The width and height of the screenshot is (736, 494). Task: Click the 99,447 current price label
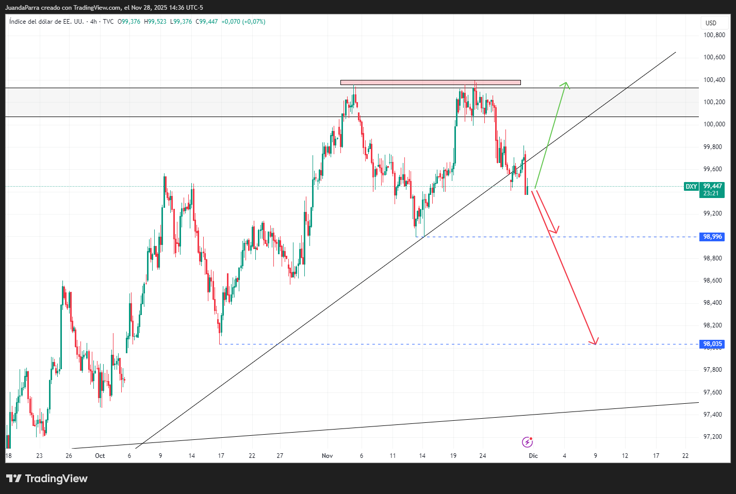pyautogui.click(x=712, y=186)
